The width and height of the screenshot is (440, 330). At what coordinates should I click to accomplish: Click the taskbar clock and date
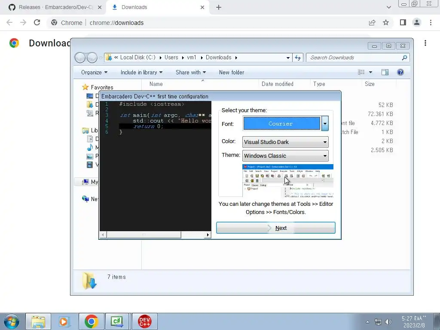coord(414,322)
